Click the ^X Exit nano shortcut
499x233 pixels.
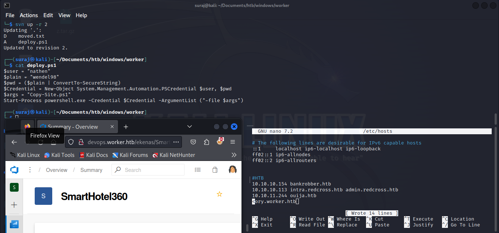(x=262, y=225)
